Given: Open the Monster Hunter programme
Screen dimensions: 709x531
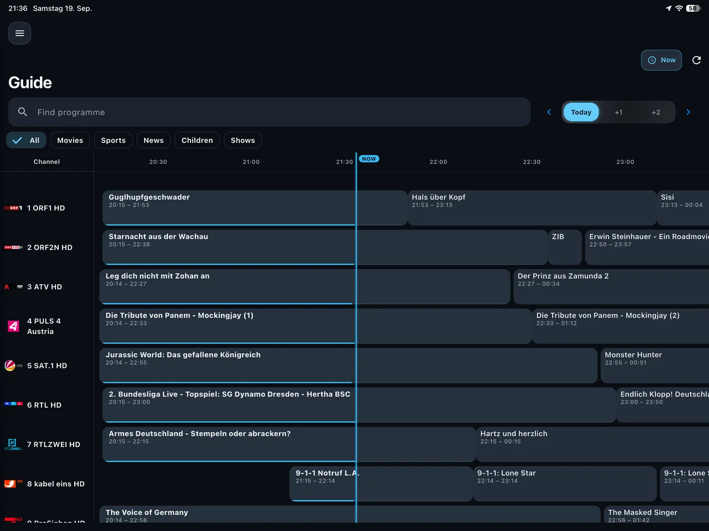Looking at the screenshot, I should 655,366.
